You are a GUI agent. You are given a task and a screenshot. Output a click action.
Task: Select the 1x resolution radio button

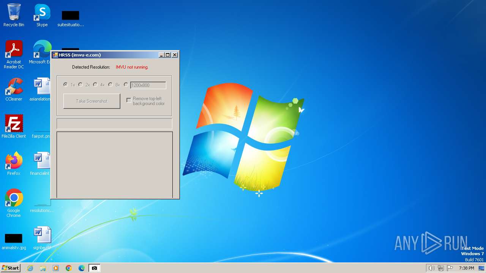tap(66, 85)
